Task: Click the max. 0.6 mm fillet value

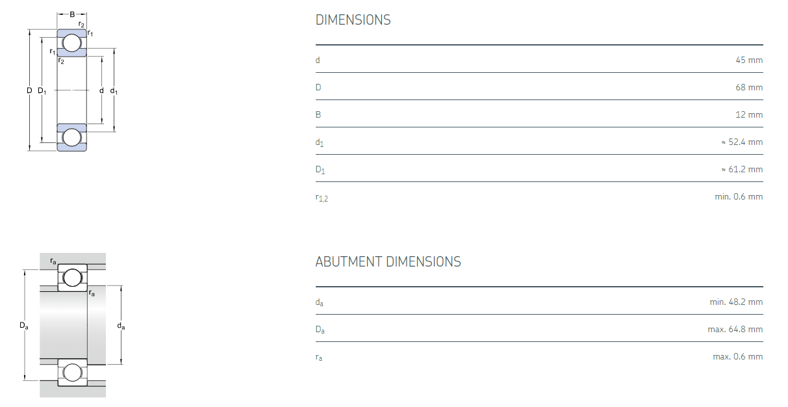Action: pyautogui.click(x=737, y=356)
